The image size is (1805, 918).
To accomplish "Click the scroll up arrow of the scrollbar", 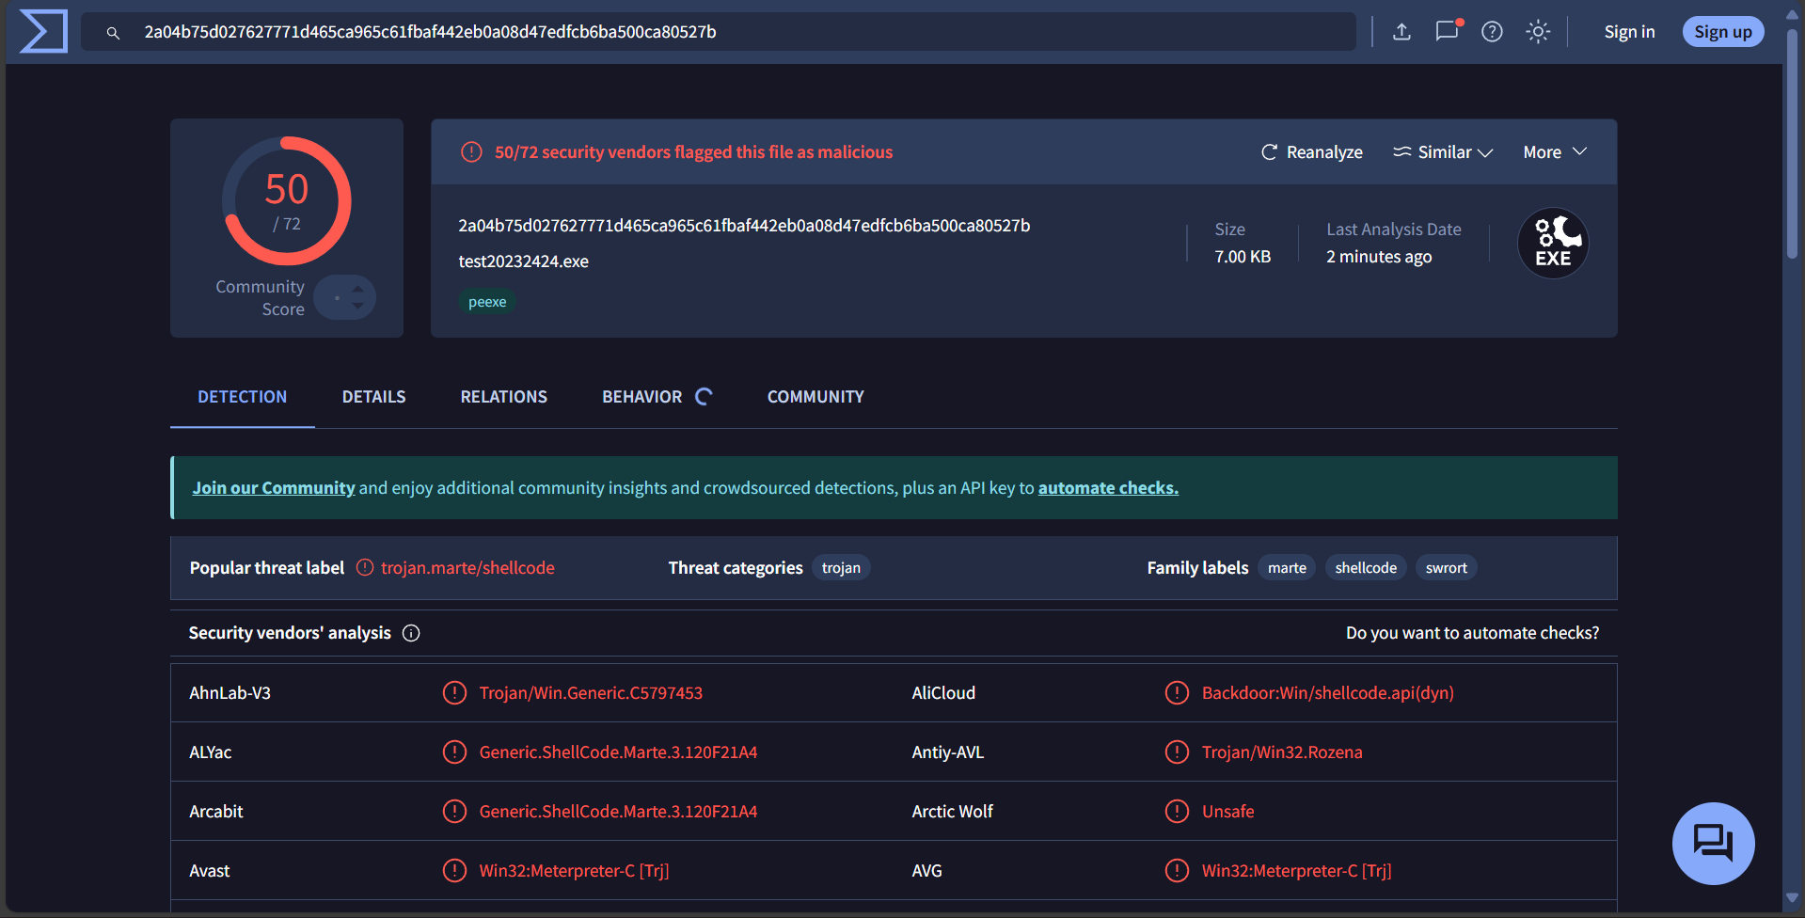I will [1793, 14].
